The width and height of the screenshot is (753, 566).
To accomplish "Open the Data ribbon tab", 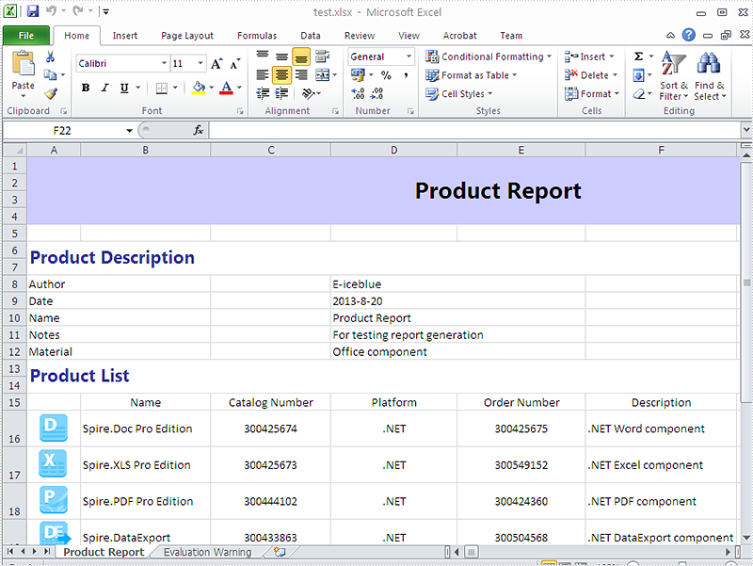I will (311, 36).
